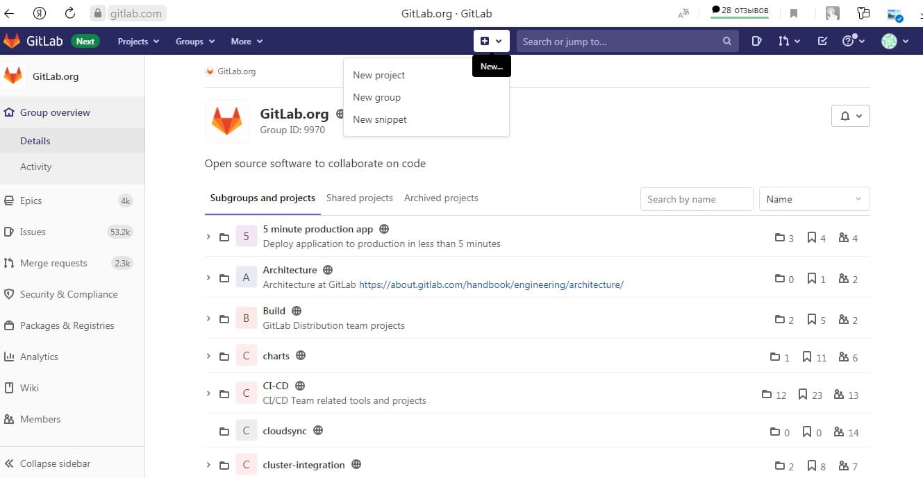Click the large GitLab.org group logo
This screenshot has width=923, height=478.
point(227,121)
